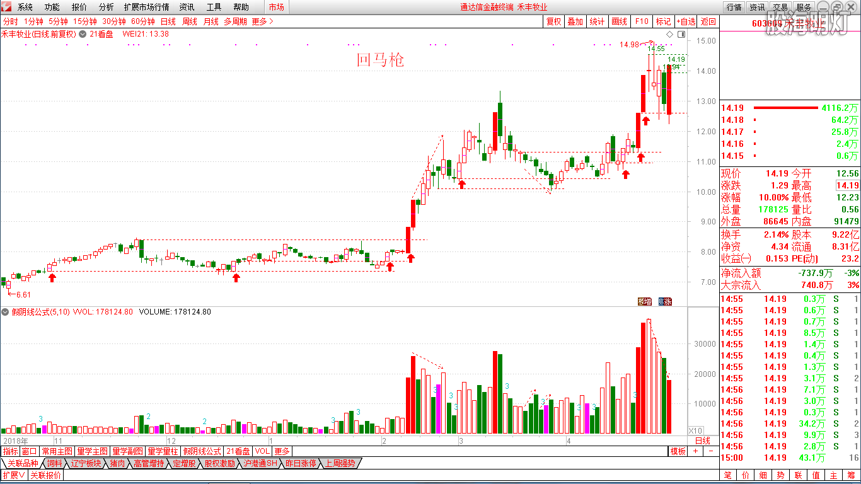The width and height of the screenshot is (861, 484).
Task: Click the 日线 label by the time axis
Action: click(702, 441)
